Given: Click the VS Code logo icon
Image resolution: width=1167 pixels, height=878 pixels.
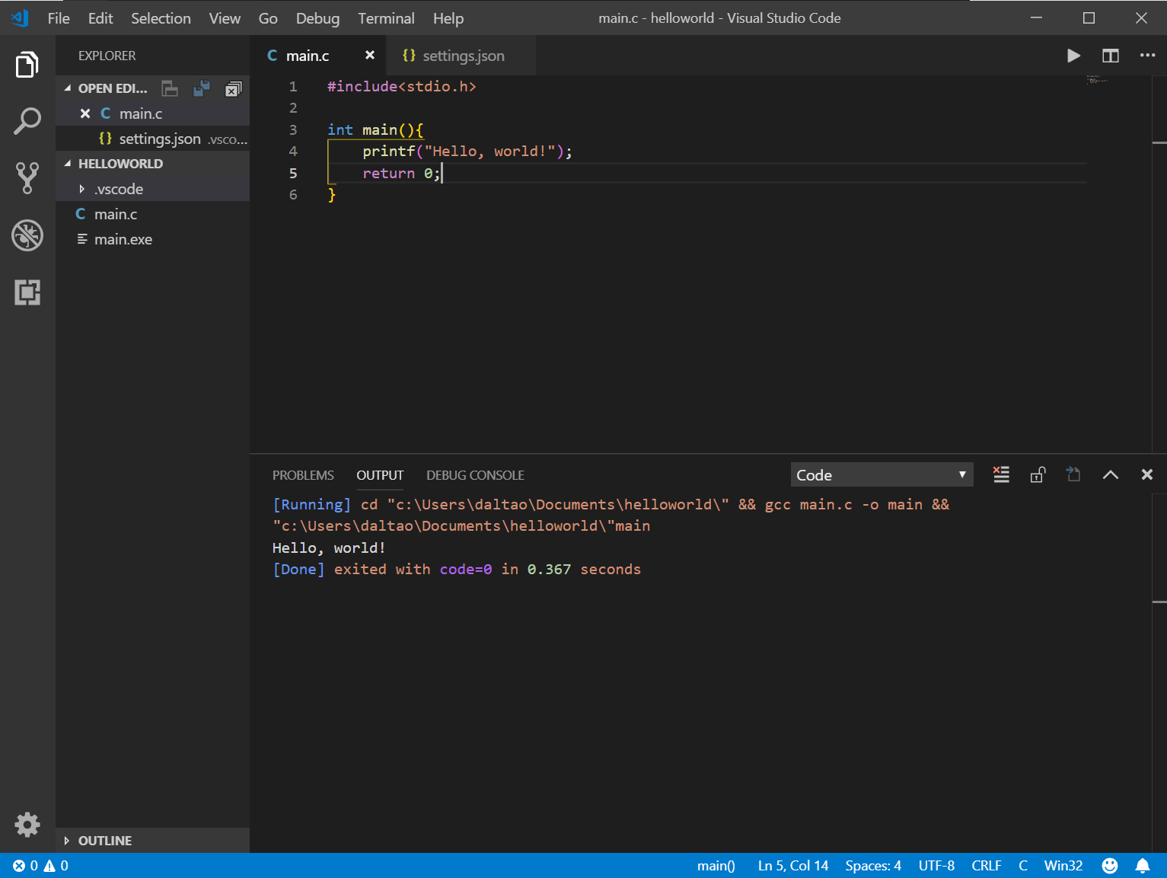Looking at the screenshot, I should pyautogui.click(x=21, y=18).
